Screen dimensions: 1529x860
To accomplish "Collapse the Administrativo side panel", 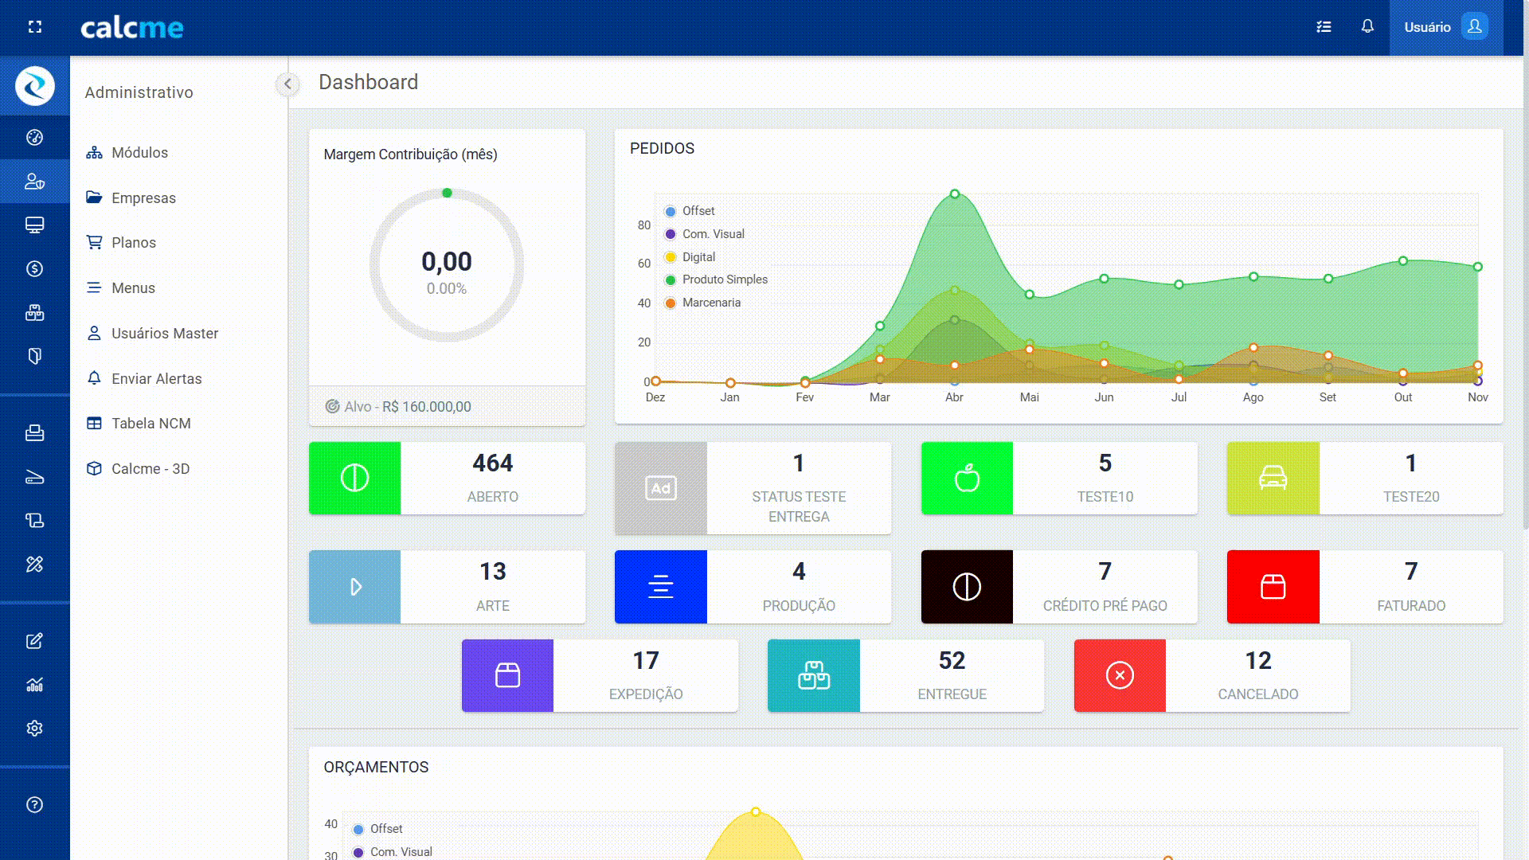I will [x=287, y=84].
